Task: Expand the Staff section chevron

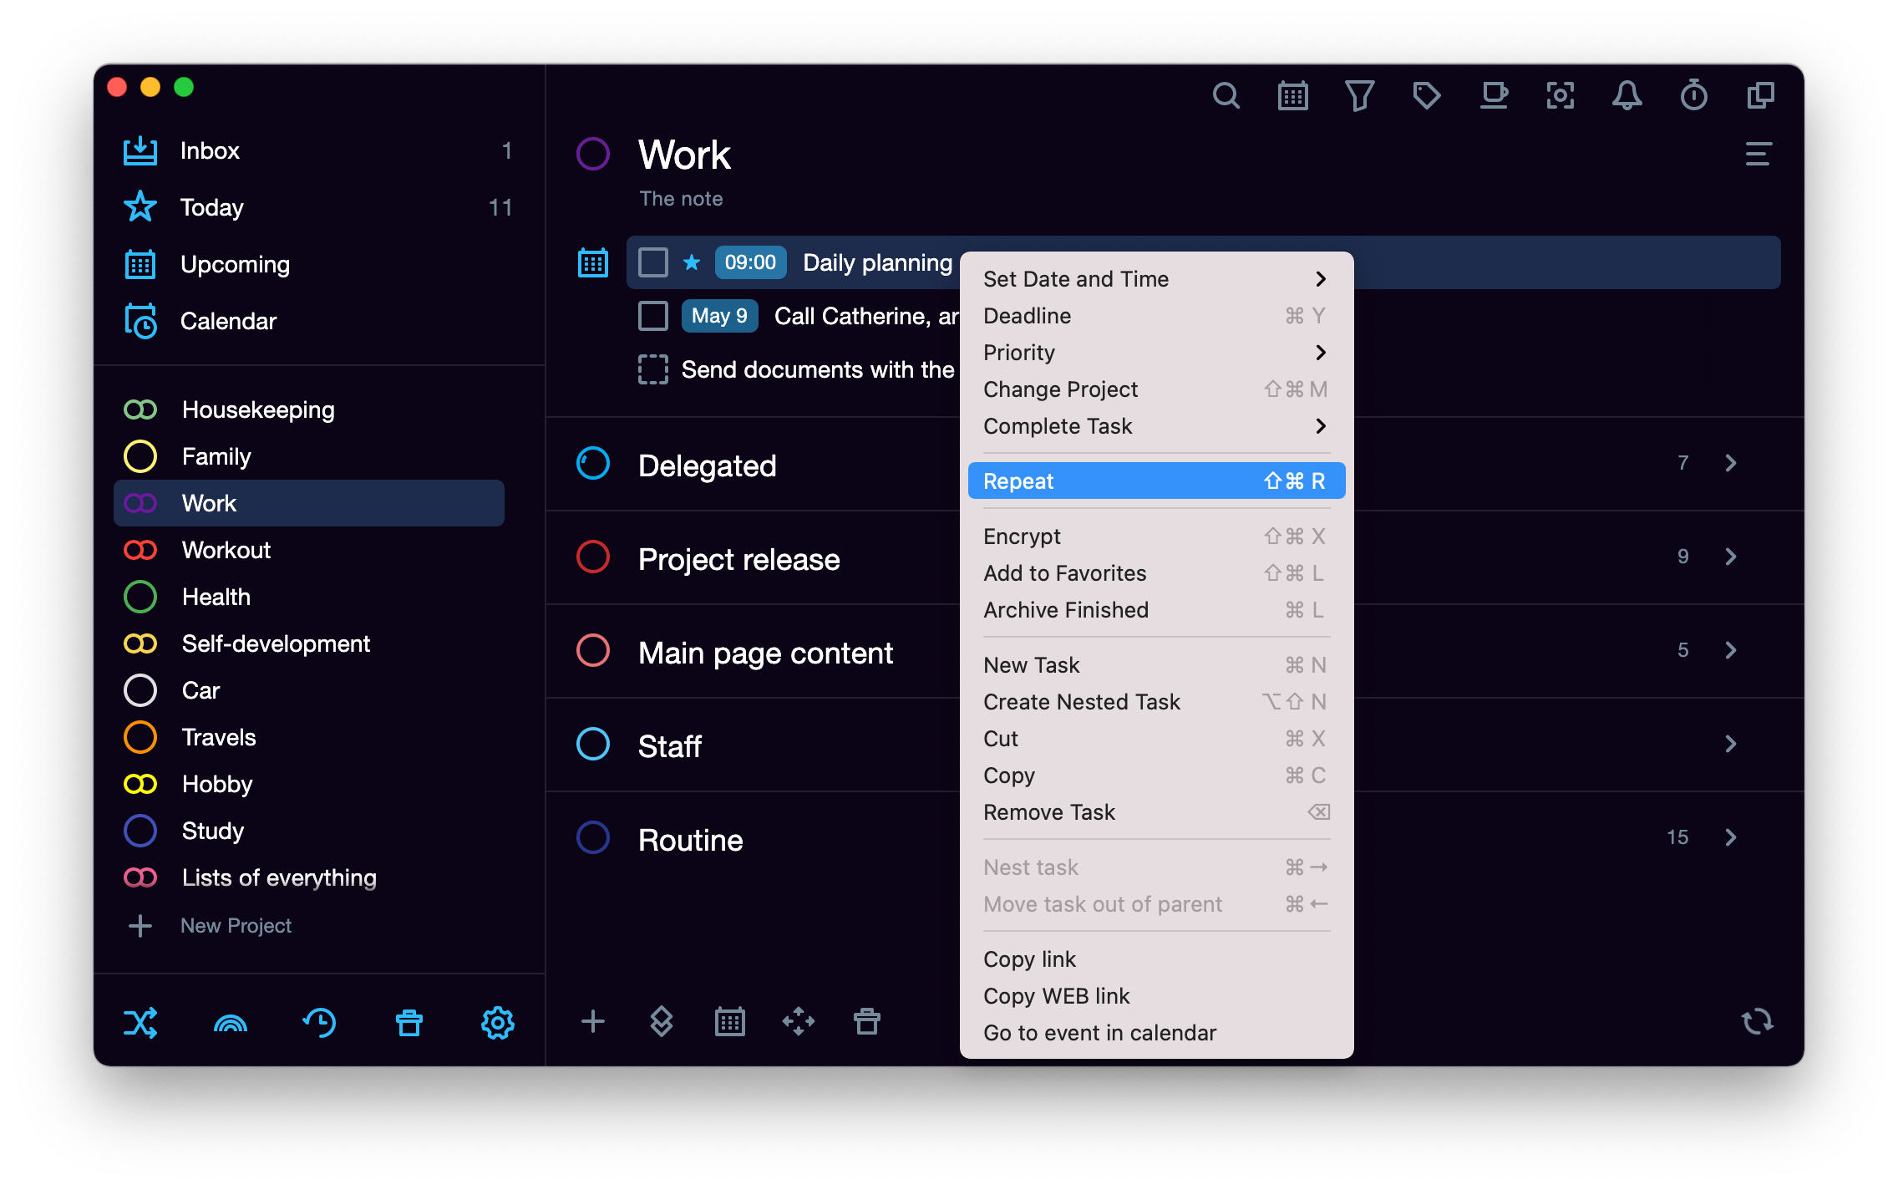Action: 1731,744
